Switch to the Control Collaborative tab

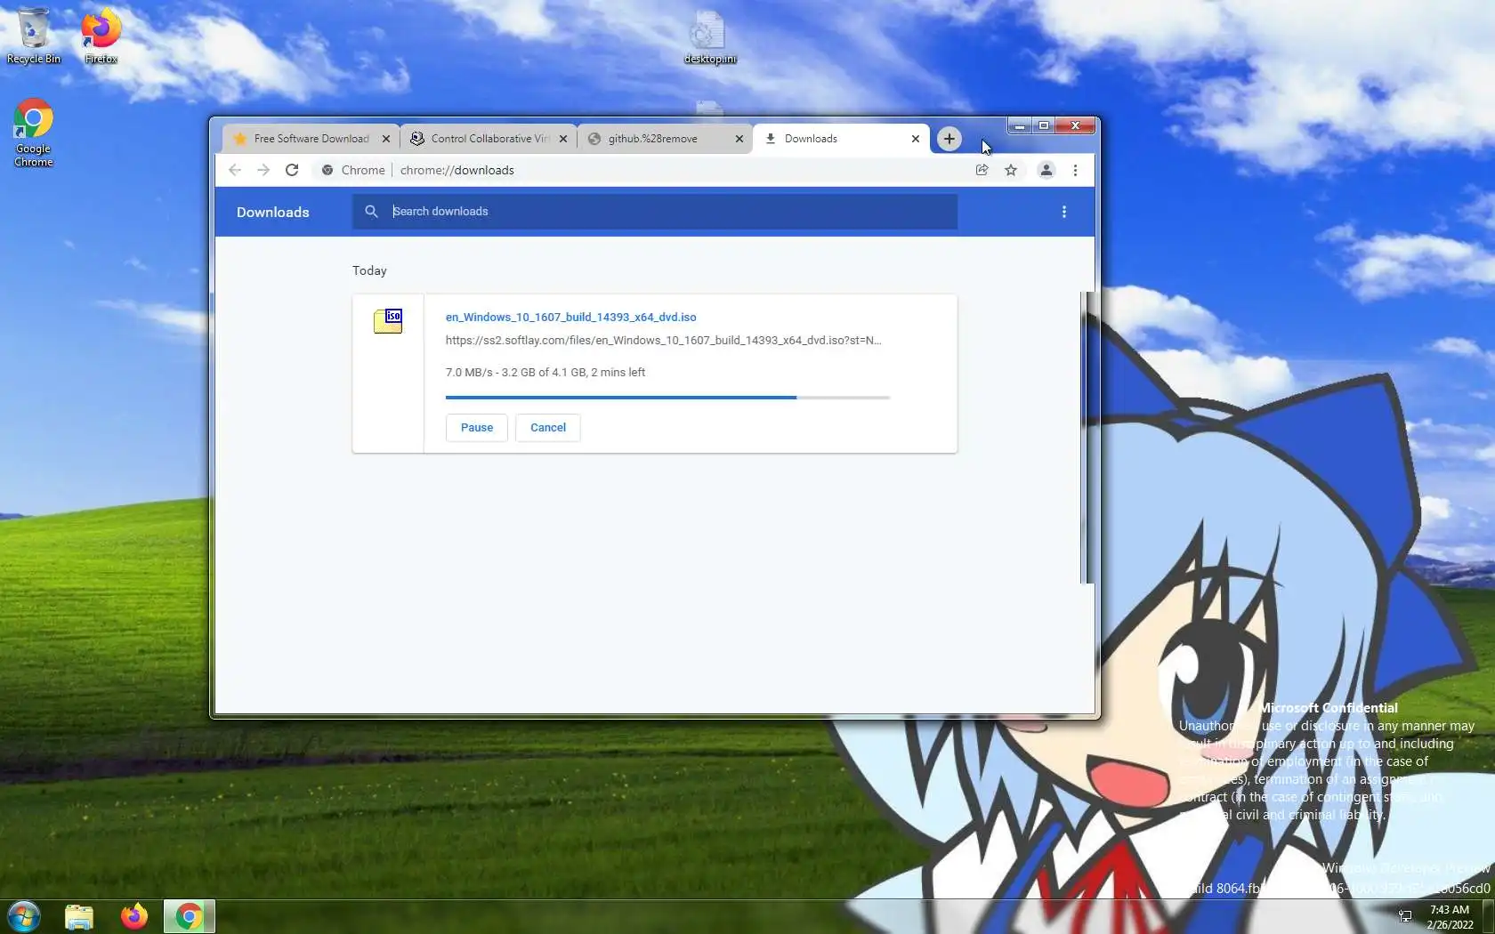coord(489,139)
